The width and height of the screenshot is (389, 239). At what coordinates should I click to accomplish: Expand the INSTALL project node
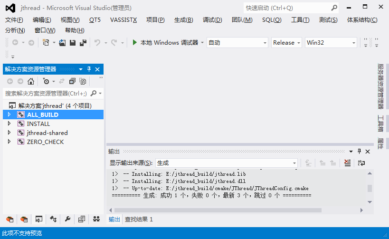click(9, 124)
